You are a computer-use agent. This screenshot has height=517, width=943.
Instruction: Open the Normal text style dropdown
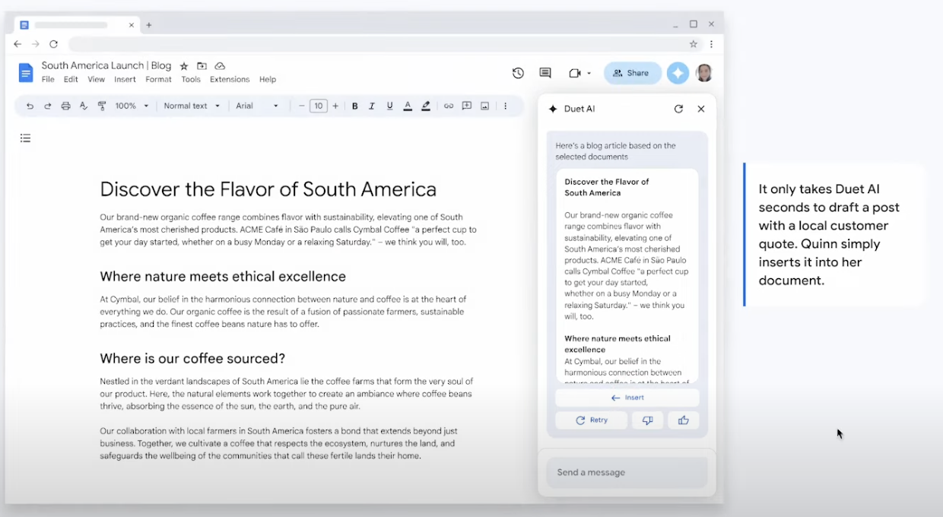[192, 106]
